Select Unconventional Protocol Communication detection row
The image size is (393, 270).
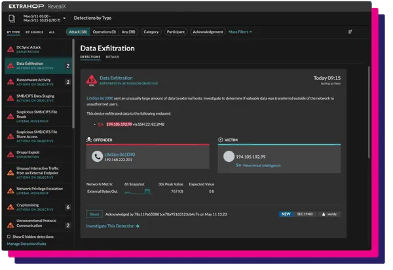tap(39, 223)
